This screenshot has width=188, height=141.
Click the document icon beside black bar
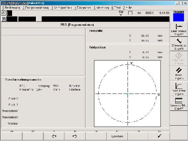click(x=4, y=19)
